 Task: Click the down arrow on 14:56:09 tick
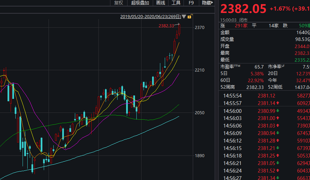[x=278, y=133]
